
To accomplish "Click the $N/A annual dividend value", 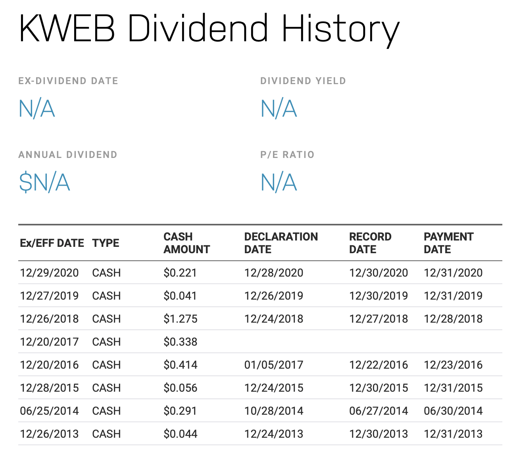I will click(44, 183).
